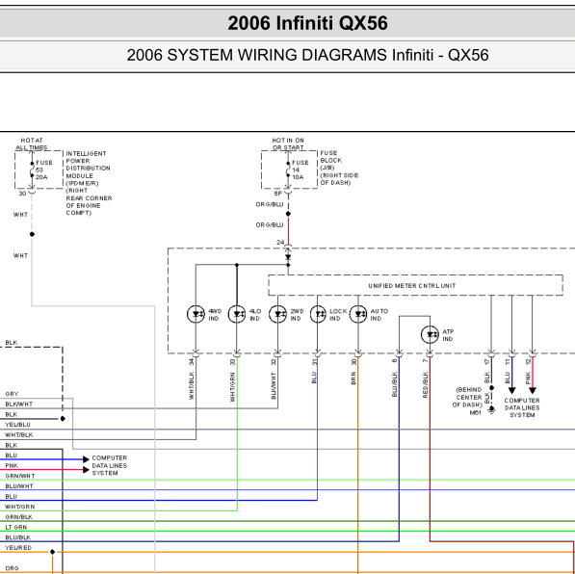Image resolution: width=575 pixels, height=574 pixels.
Task: Click the RED/BLK wire color label
Action: click(426, 384)
